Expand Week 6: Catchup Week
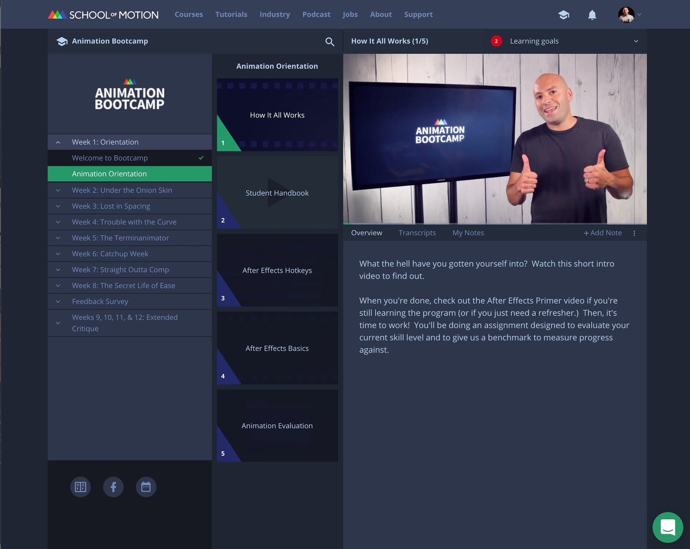Screen dimensions: 690x549 coord(130,254)
